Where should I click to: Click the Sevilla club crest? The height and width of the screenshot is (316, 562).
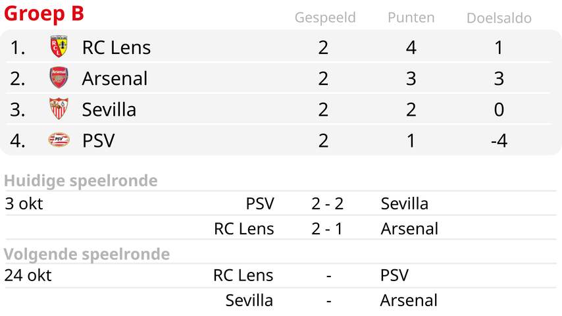pos(59,109)
